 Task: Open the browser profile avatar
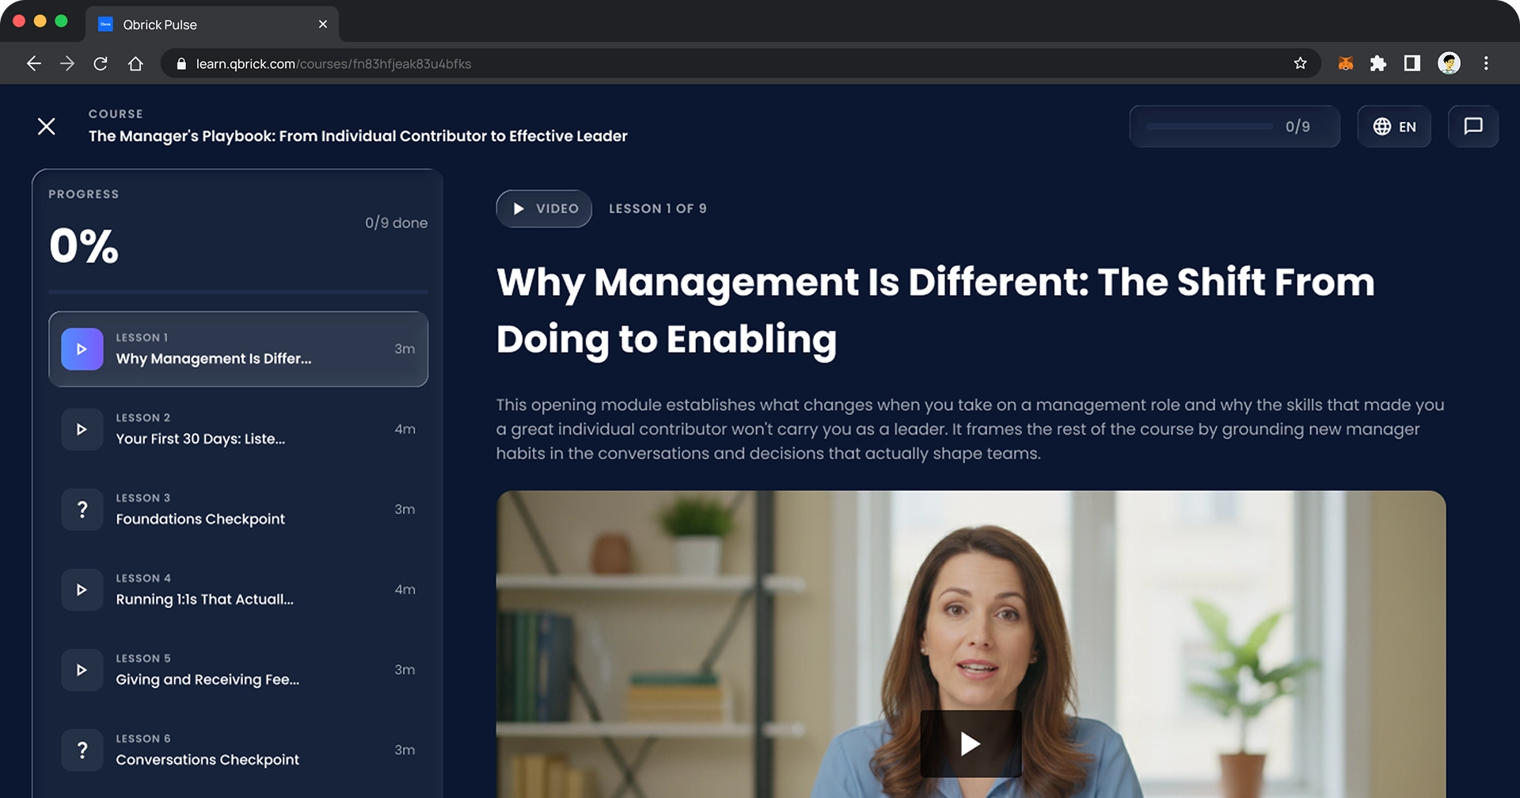click(x=1449, y=63)
